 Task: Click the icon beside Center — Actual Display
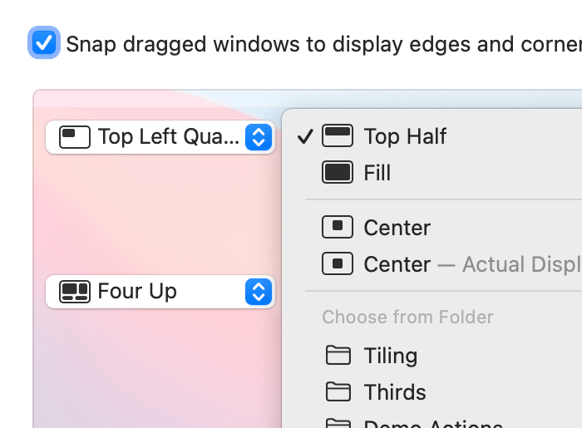pyautogui.click(x=338, y=264)
